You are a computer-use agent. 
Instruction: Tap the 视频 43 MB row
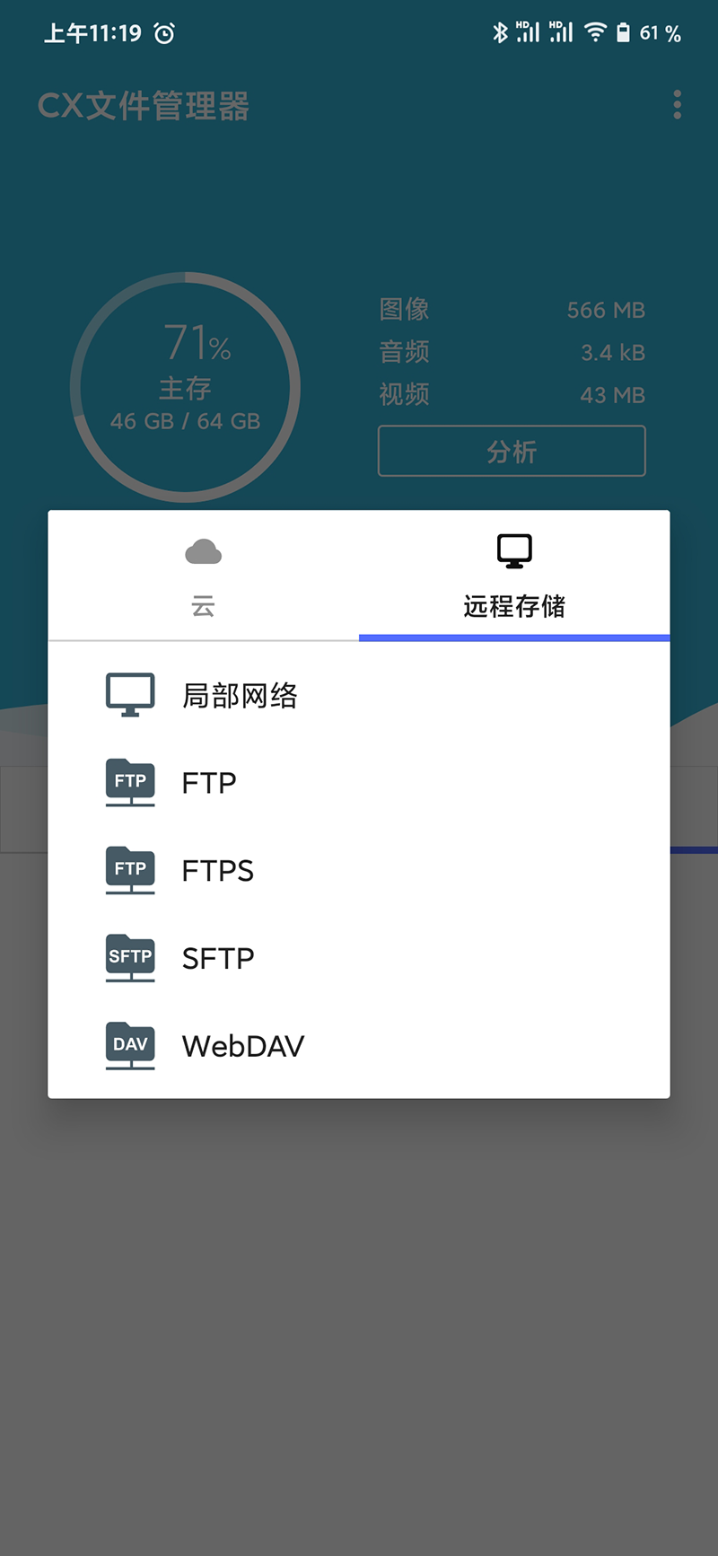click(x=512, y=394)
